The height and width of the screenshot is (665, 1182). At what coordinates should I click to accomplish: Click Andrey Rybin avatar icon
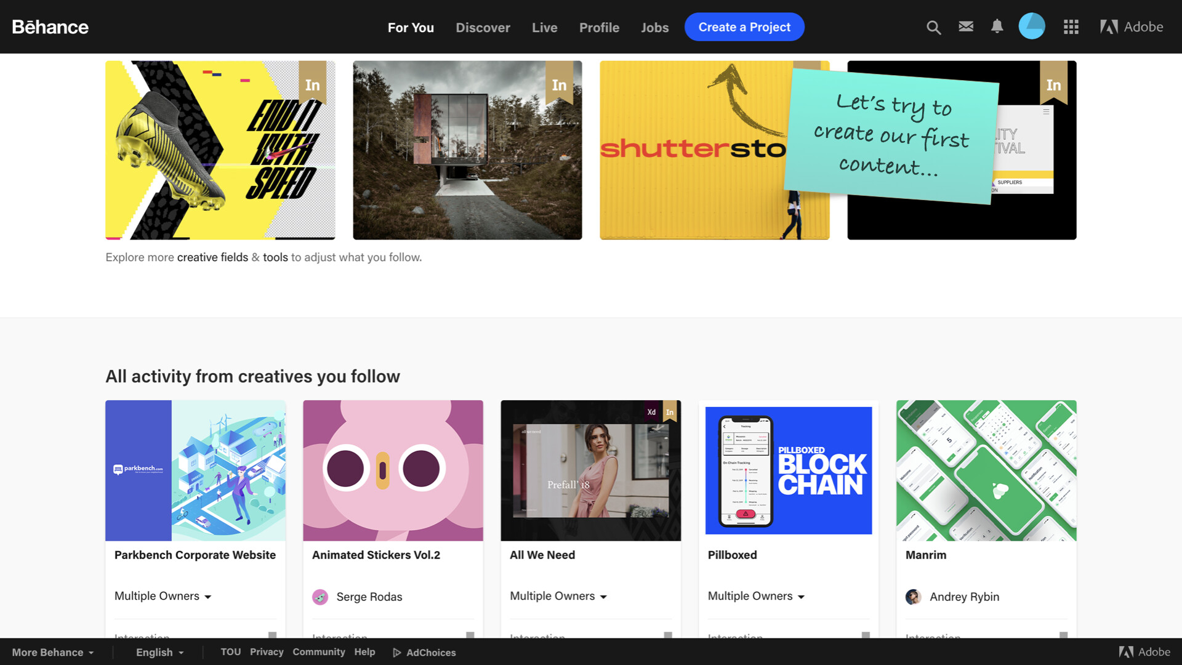tap(913, 597)
